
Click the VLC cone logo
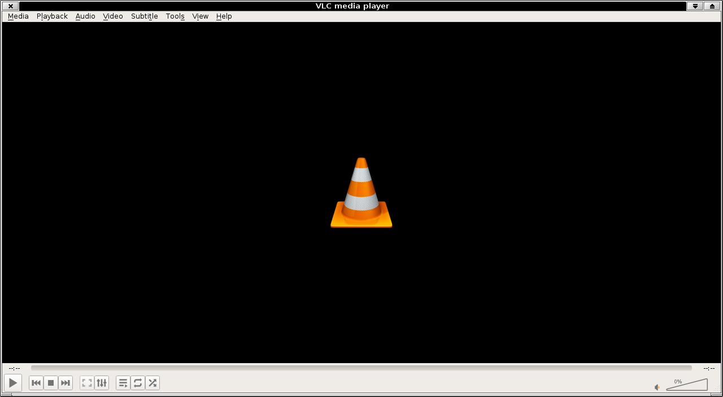click(x=361, y=193)
